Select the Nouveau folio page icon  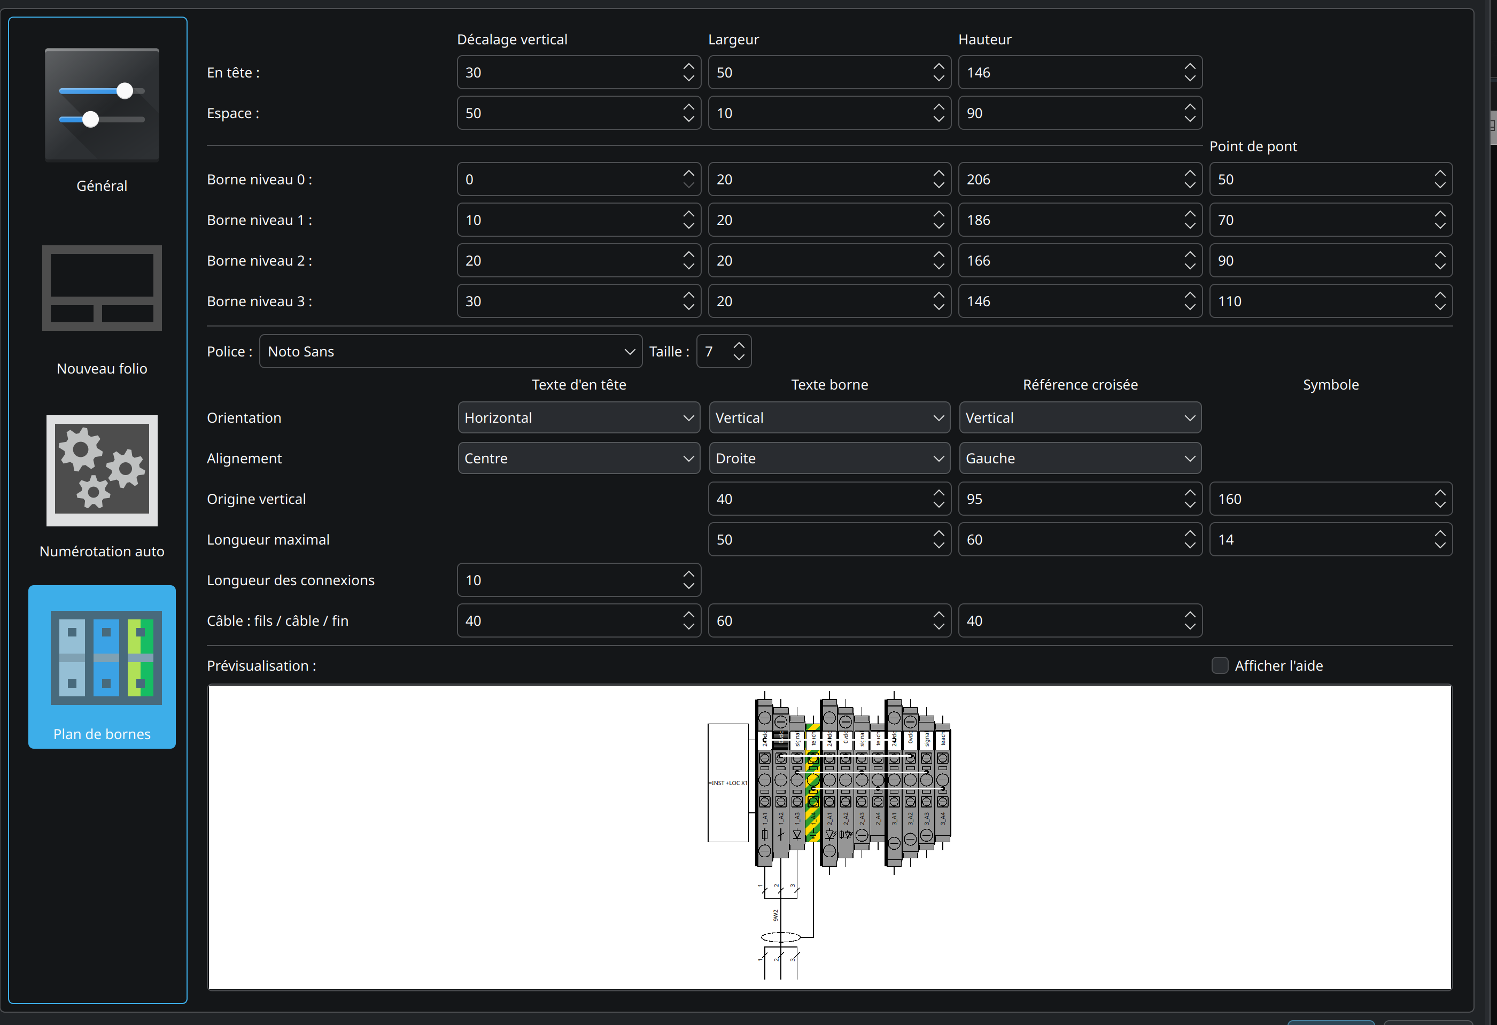(102, 288)
